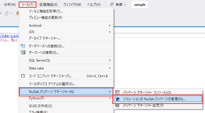Viewport: 205px width, 113px height.
Task: Choose コード スニペット マネージャー(T)...
Action: (x=51, y=76)
